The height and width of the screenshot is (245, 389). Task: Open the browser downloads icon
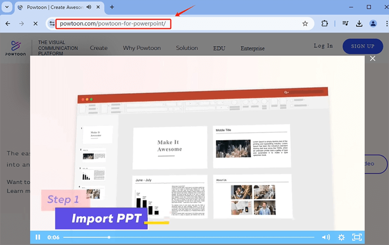click(359, 23)
